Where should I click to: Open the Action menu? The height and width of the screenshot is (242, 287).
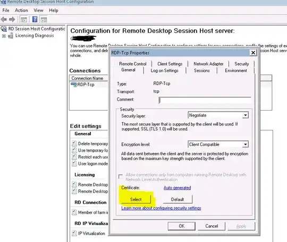[x=21, y=10]
